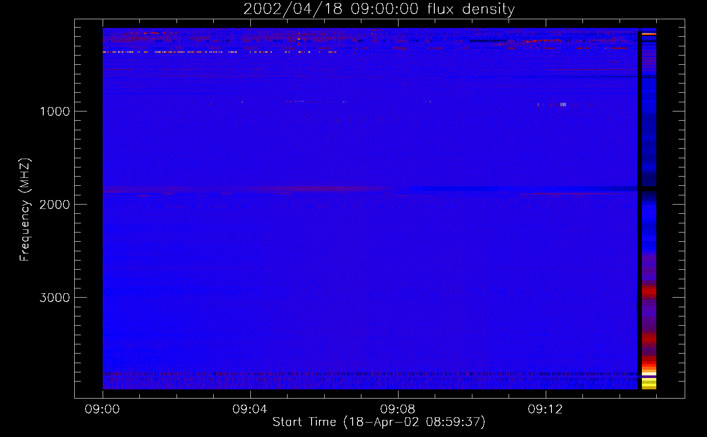This screenshot has width=707, height=437.
Task: Select the 'Frequency (MHZ)' axis label
Action: [25, 210]
